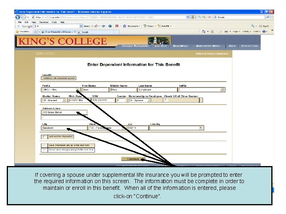Select Do not save changes radio button
This screenshot has width=286, height=214.
pos(44,150)
